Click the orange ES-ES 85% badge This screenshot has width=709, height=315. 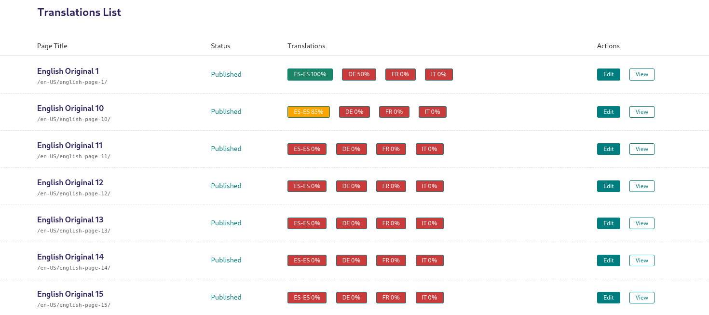click(308, 111)
